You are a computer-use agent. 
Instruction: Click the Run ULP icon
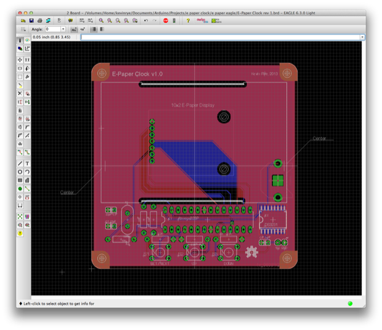[x=91, y=21]
